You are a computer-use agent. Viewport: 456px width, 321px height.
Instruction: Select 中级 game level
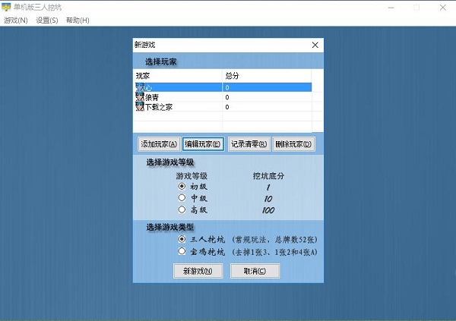pos(182,197)
